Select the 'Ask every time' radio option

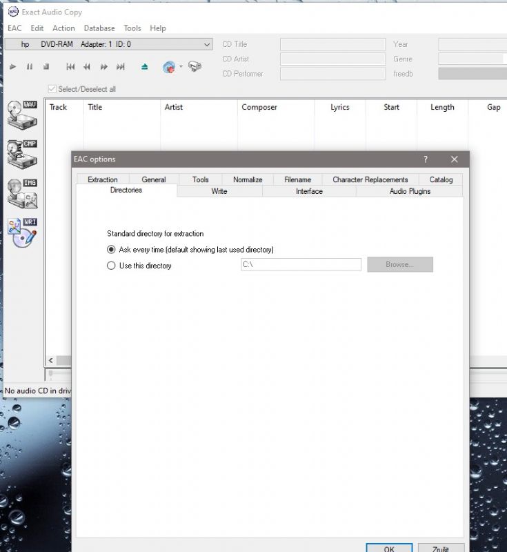tap(111, 250)
